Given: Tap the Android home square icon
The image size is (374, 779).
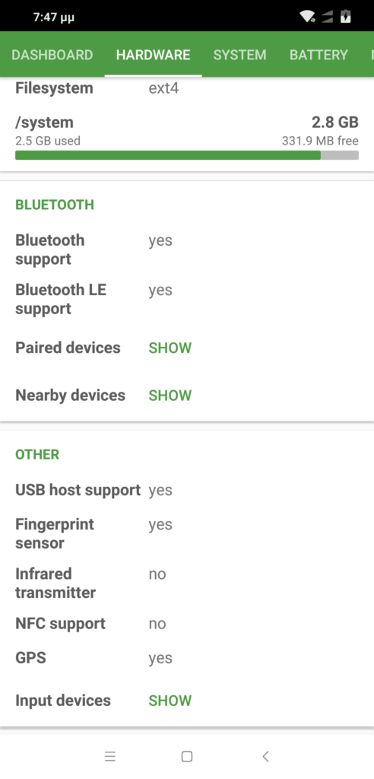Looking at the screenshot, I should [x=187, y=756].
